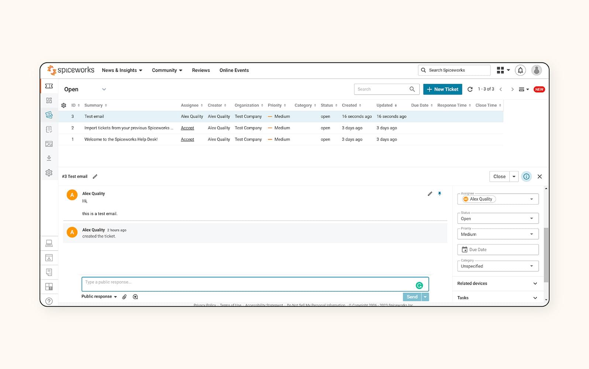Click the magnifier in ticket search box

412,89
